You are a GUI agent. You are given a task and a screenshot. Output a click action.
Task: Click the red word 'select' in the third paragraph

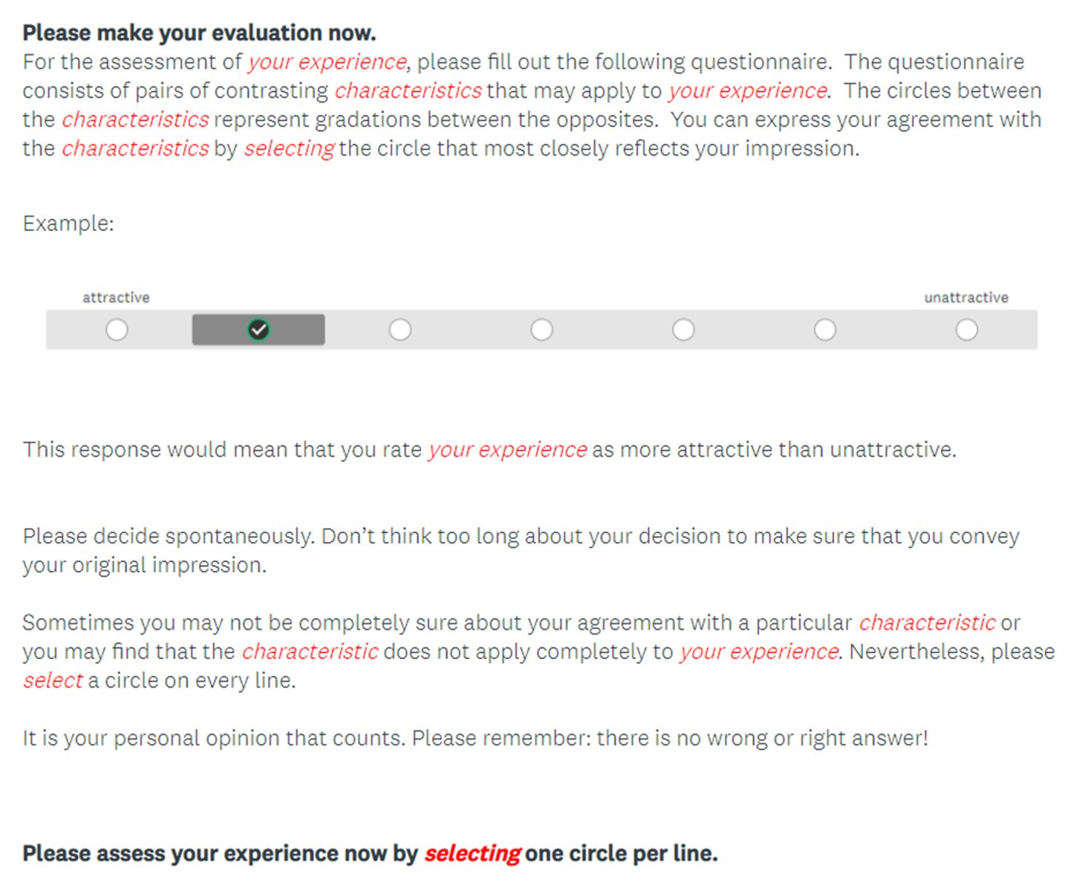pyautogui.click(x=52, y=680)
